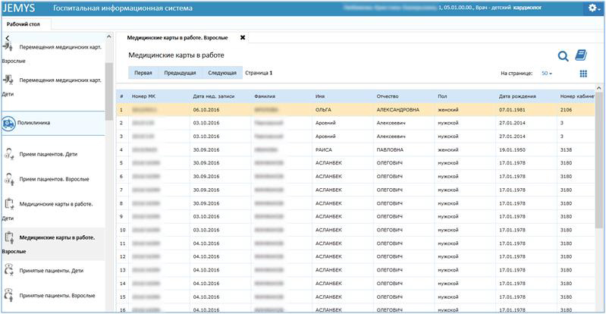Open the book reference icon
The width and height of the screenshot is (606, 314).
point(581,55)
